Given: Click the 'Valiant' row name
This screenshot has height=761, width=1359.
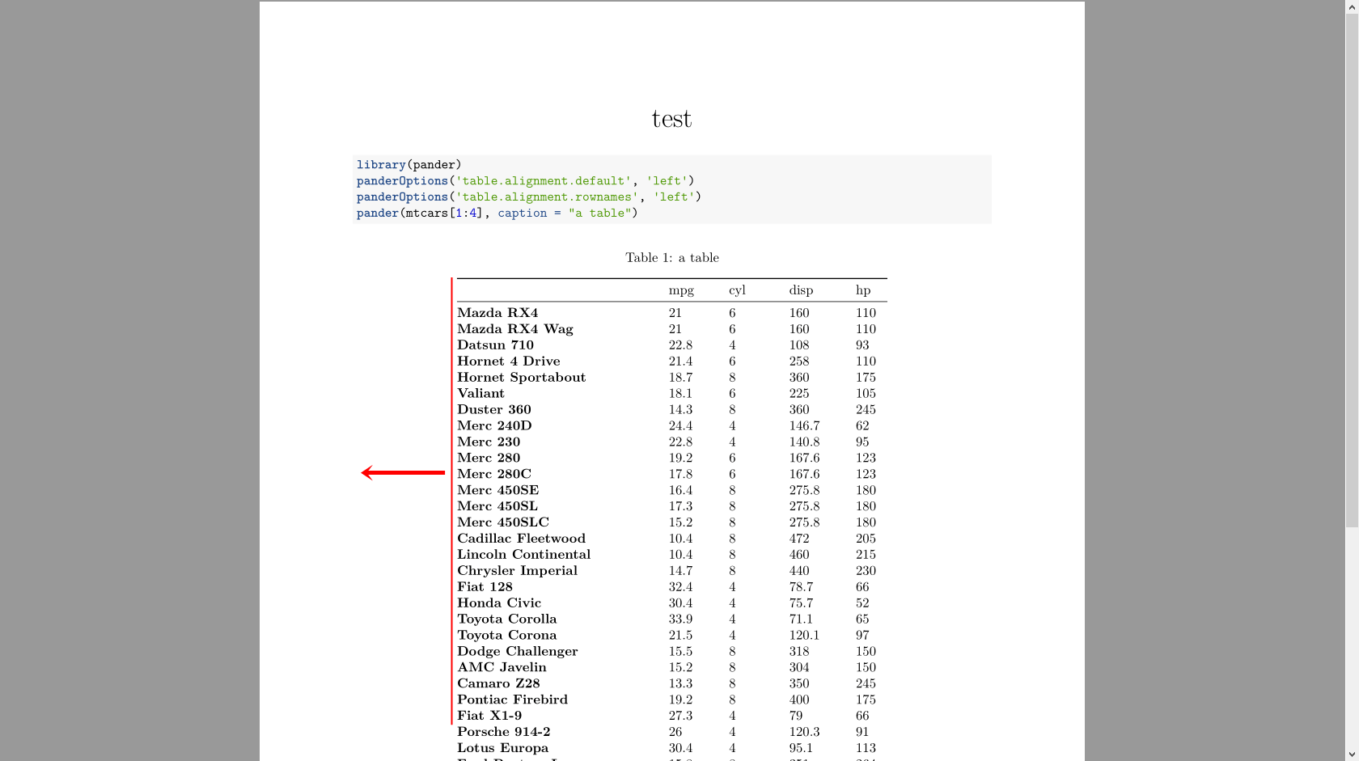Looking at the screenshot, I should pyautogui.click(x=481, y=393).
